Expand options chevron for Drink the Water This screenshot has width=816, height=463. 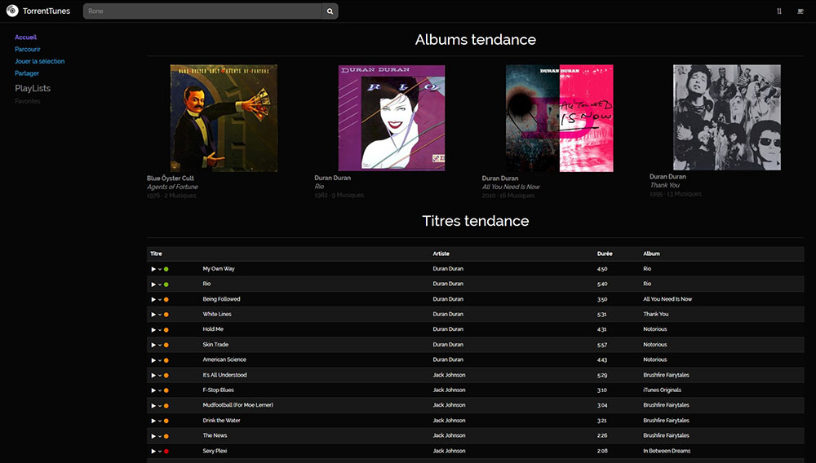(160, 421)
